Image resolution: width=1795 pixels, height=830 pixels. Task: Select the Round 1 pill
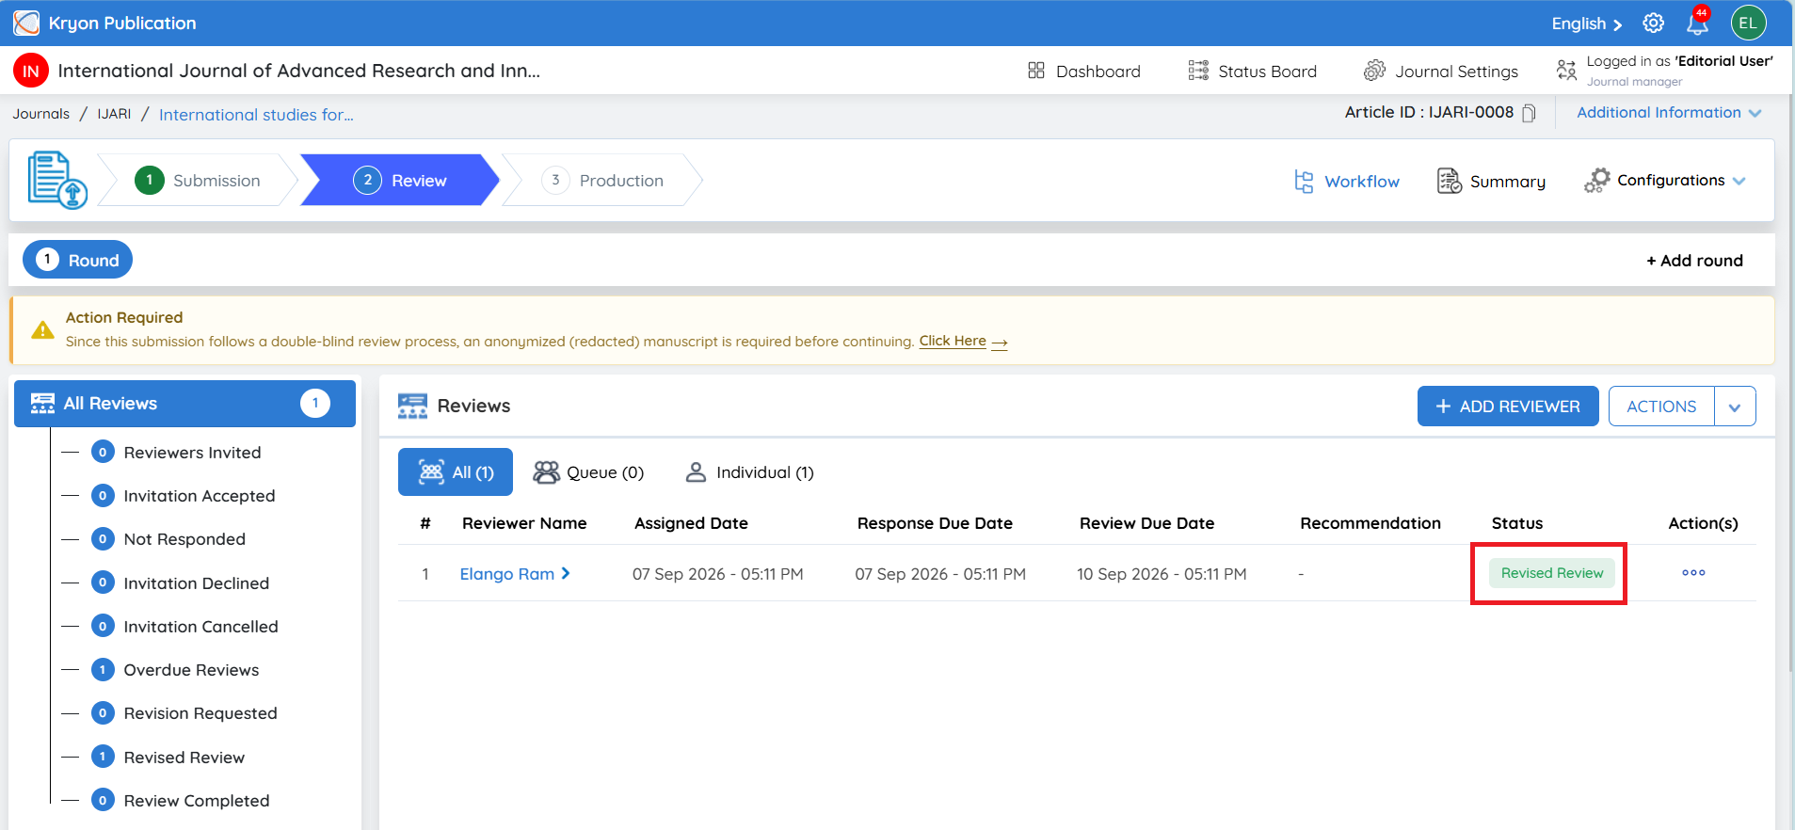[77, 260]
